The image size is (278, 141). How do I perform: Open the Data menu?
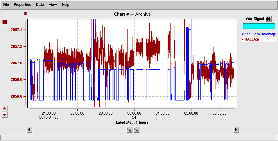40,5
